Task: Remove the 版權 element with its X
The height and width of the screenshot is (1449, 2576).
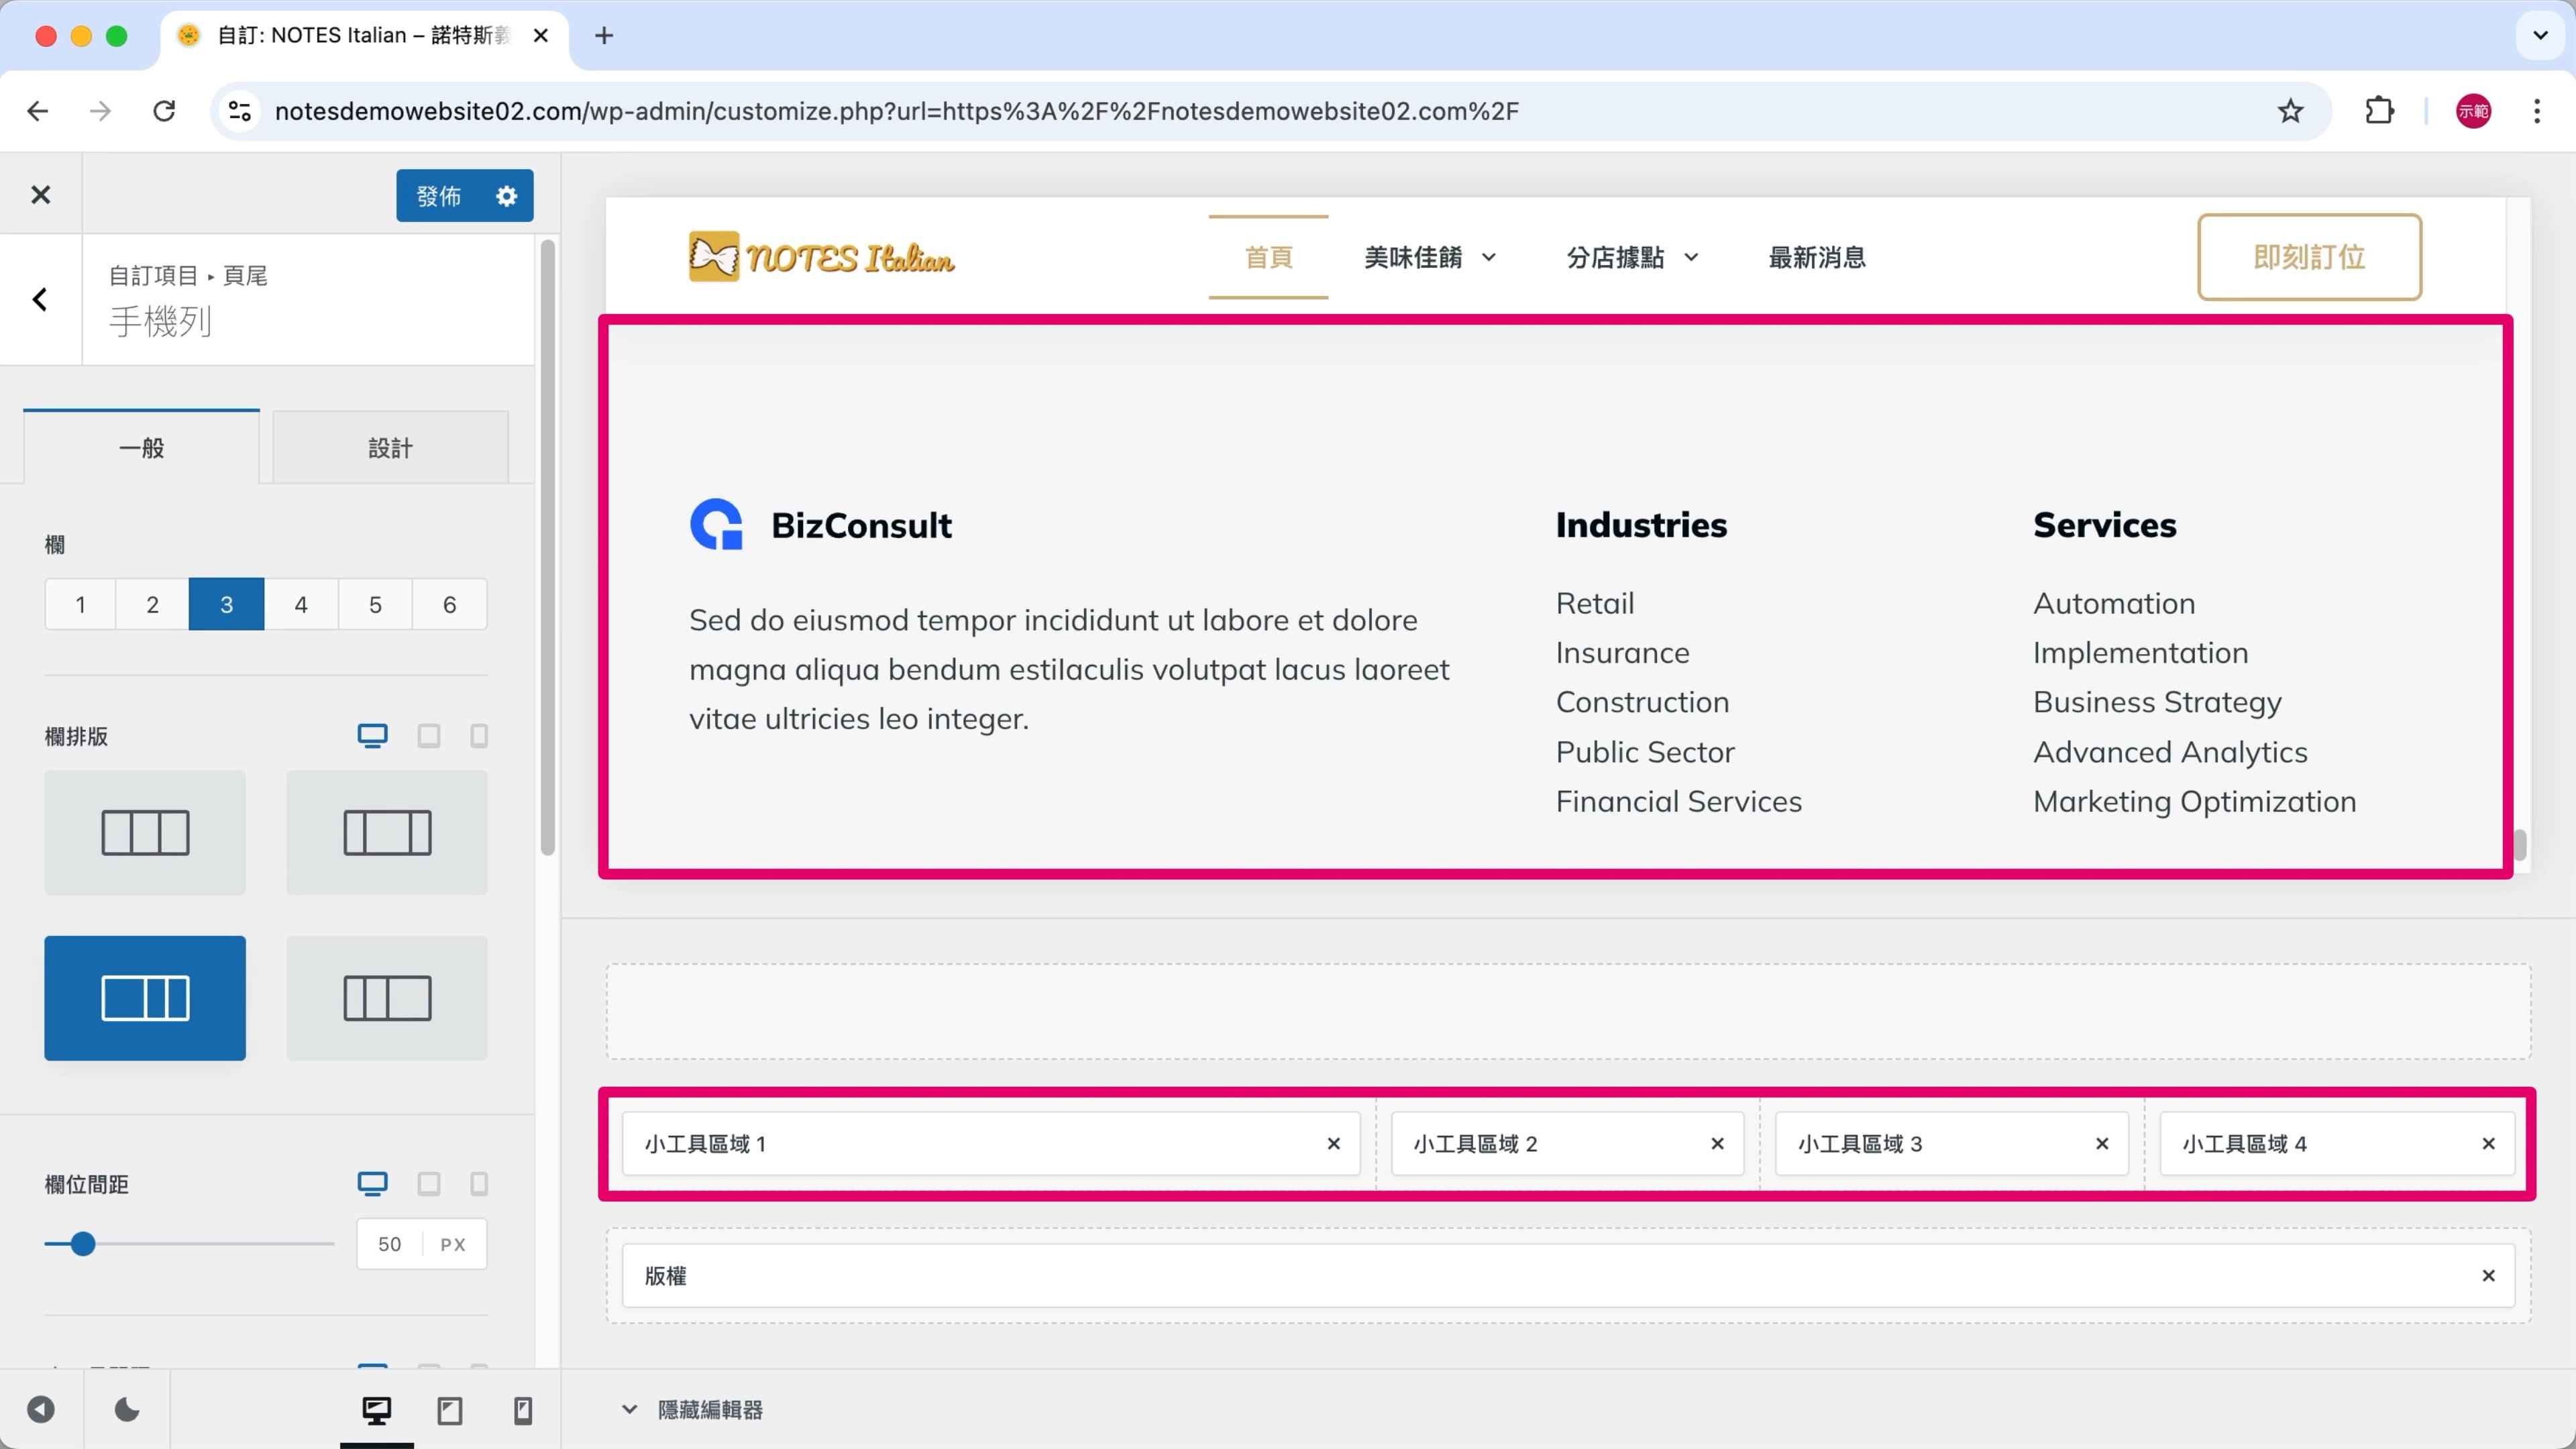Action: pyautogui.click(x=2488, y=1275)
